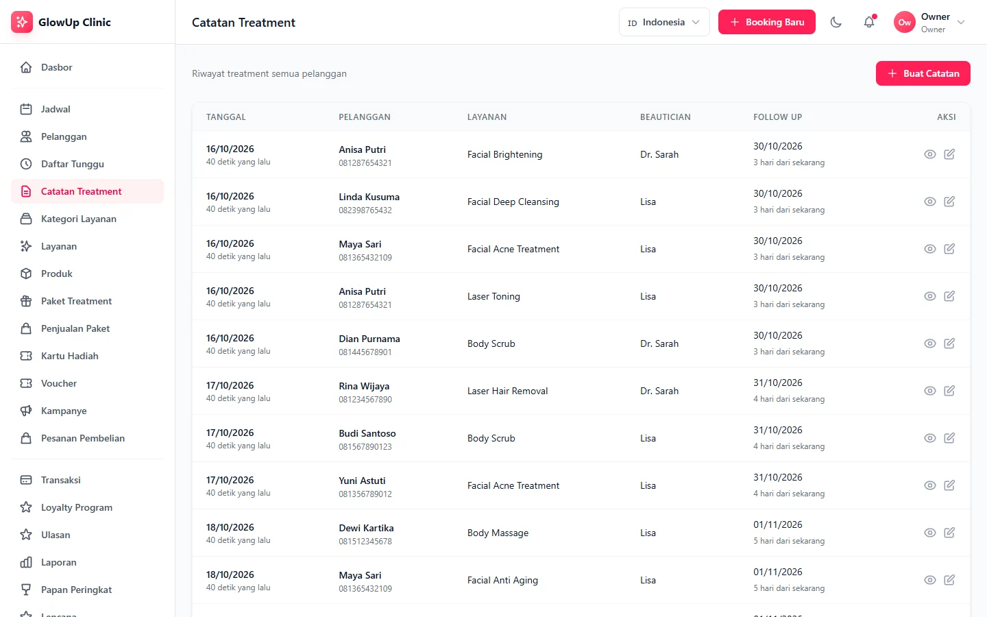The image size is (987, 617).
Task: Click the Ulasan star icon
Action: coord(26,535)
